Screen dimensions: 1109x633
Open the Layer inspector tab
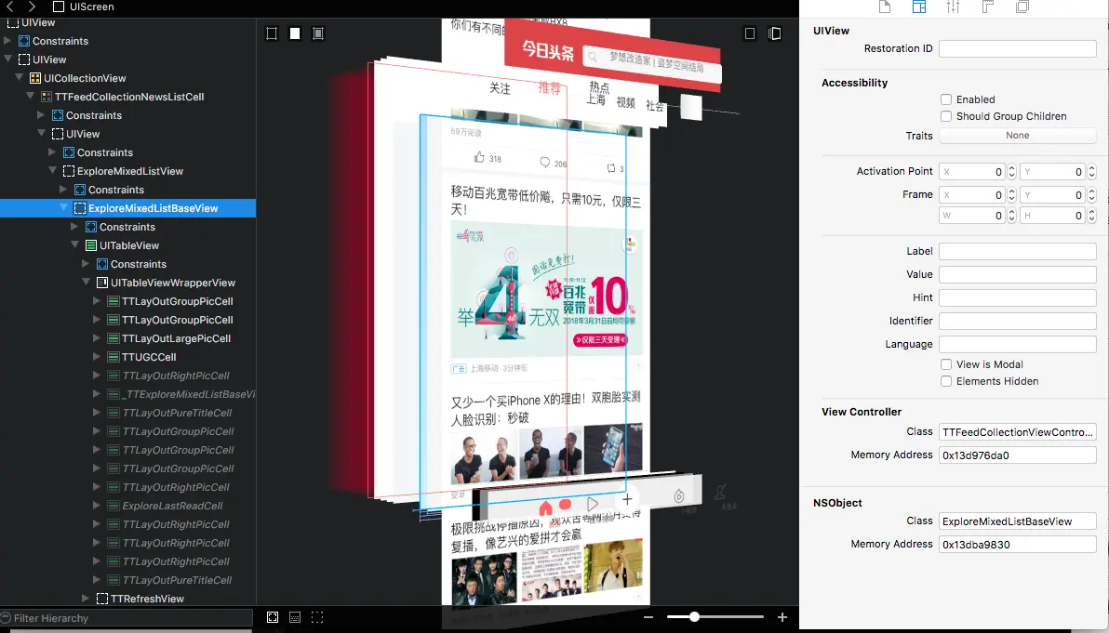pos(1022,7)
